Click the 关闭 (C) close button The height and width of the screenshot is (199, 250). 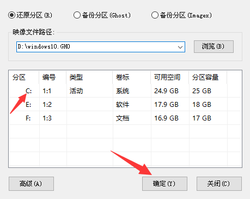[219, 184]
